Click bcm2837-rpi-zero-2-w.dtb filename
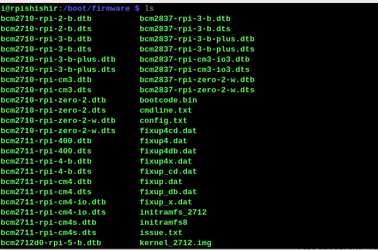Screen dimensions: 378x250 [x=197, y=80]
